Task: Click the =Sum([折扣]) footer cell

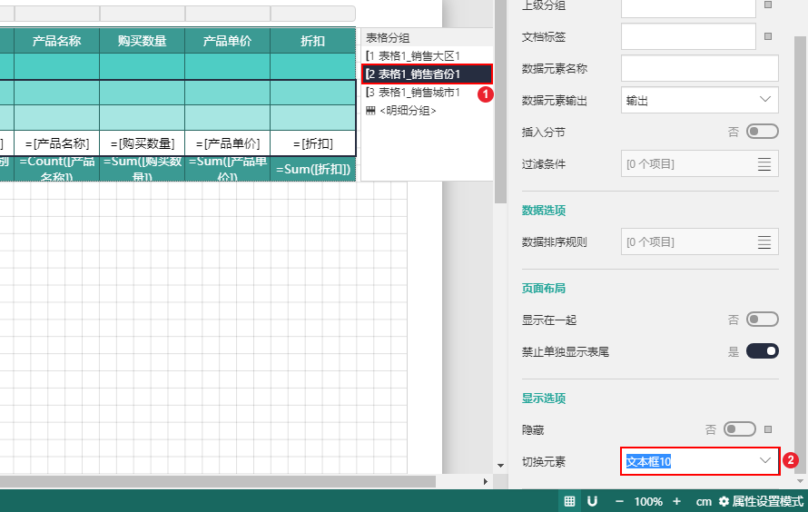Action: tap(313, 169)
